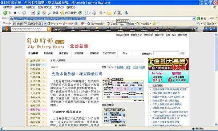Open the 檔案(F) menu
This screenshot has height=131, width=218.
8,7
